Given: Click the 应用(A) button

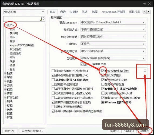Looking at the screenshot, I should [x=145, y=131].
